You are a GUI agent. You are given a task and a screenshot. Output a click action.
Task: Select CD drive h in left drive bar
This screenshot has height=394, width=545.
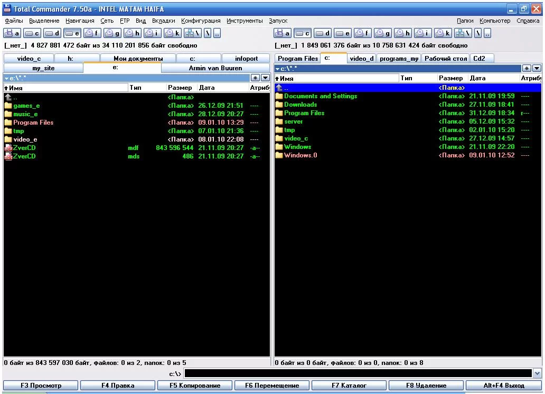click(x=133, y=33)
